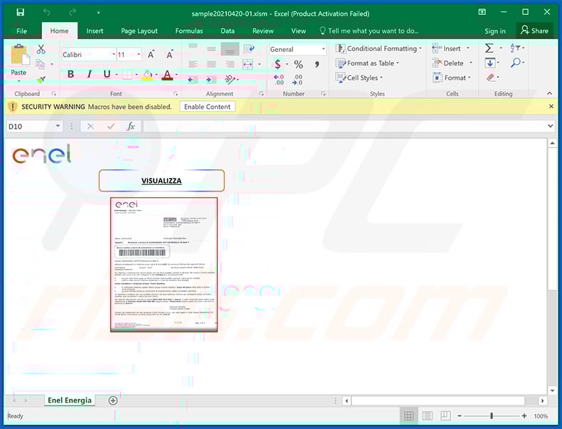Screen dimensions: 562x429
Task: Expand the formula bar
Action: [550, 126]
